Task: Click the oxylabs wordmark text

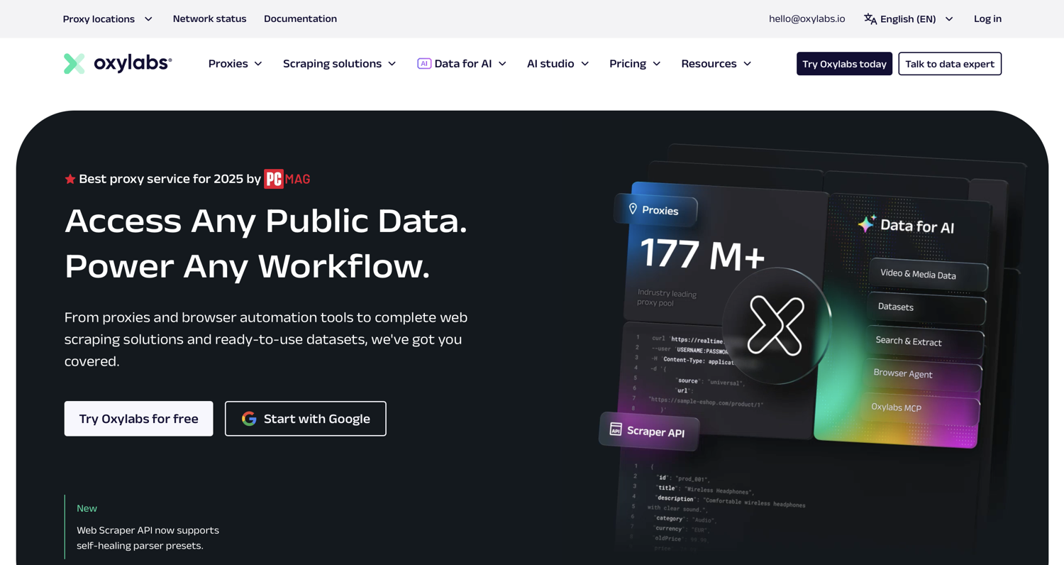Action: pos(133,63)
